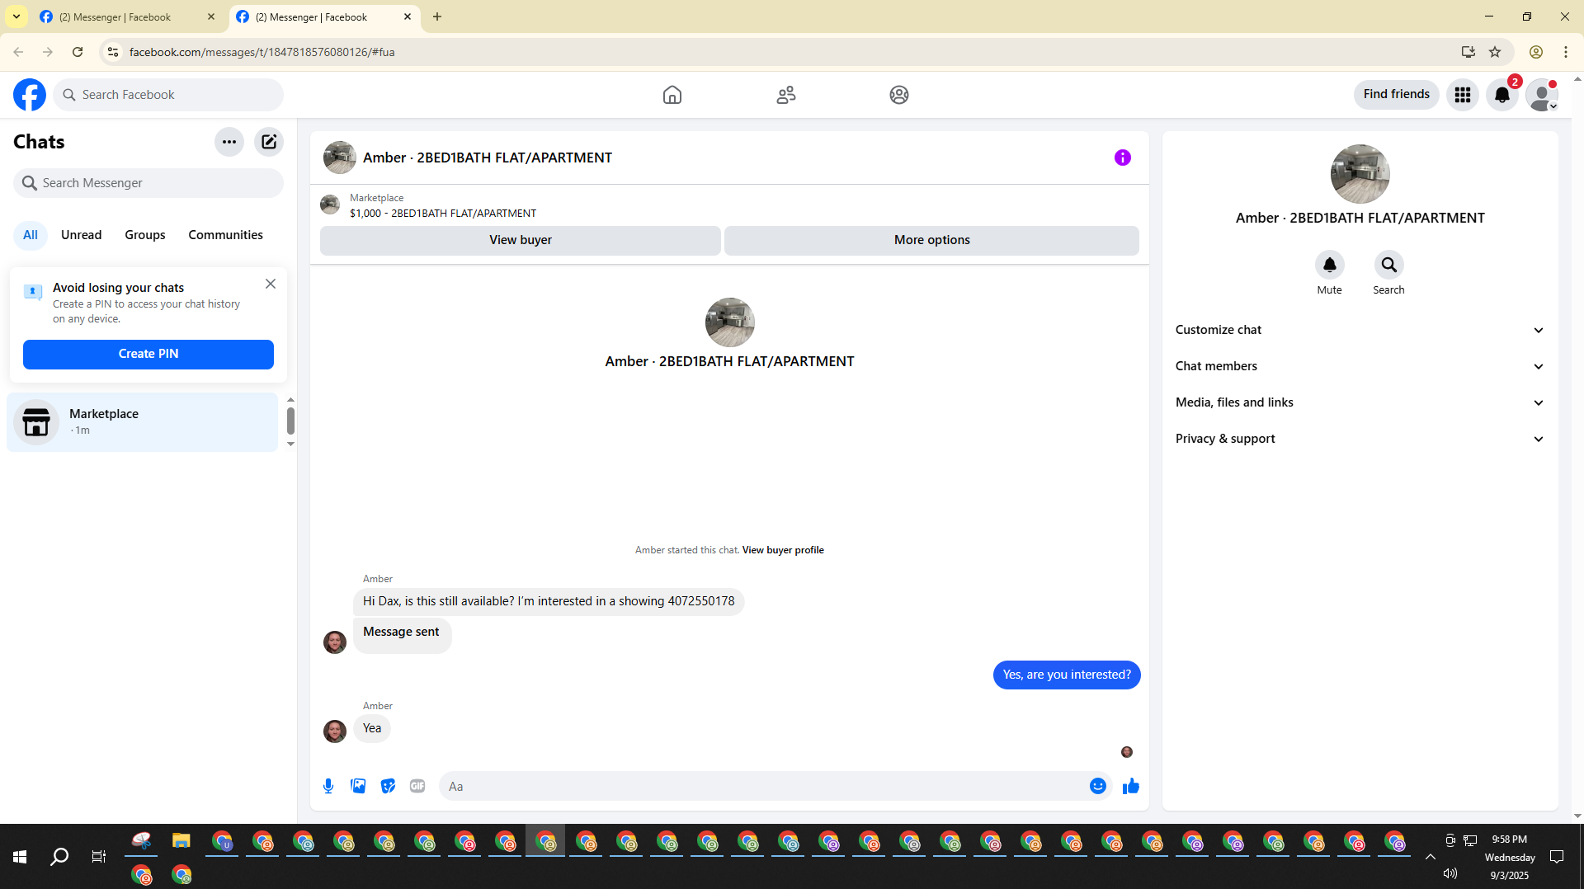The image size is (1584, 889).
Task: Click the chat list scrollbar thumb
Action: (290, 421)
